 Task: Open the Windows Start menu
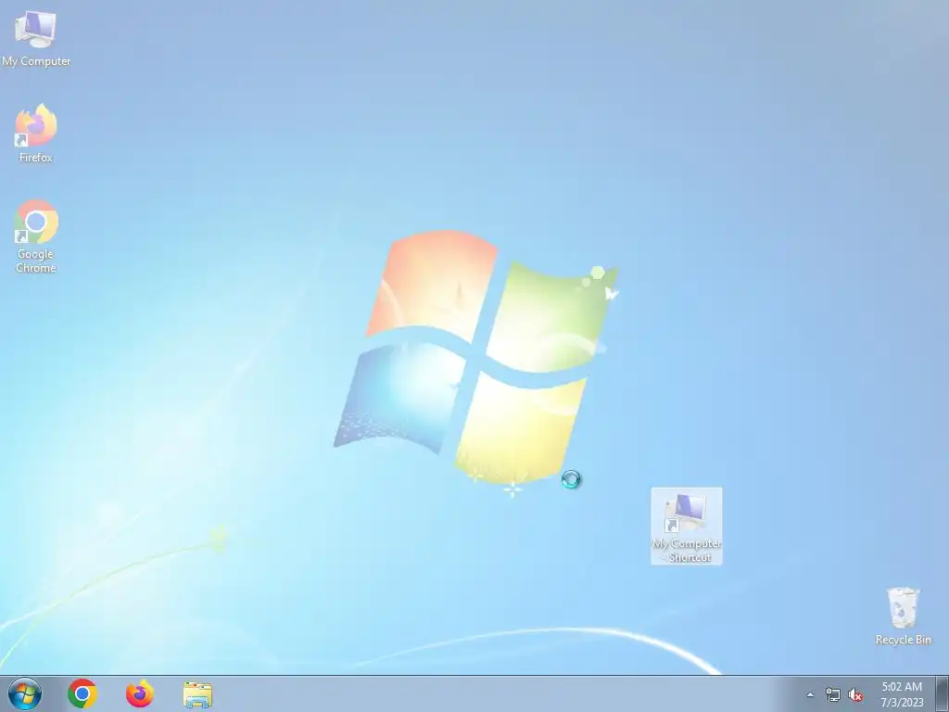25,693
